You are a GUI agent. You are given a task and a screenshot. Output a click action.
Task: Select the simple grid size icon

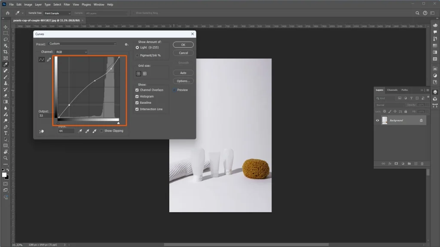138,74
